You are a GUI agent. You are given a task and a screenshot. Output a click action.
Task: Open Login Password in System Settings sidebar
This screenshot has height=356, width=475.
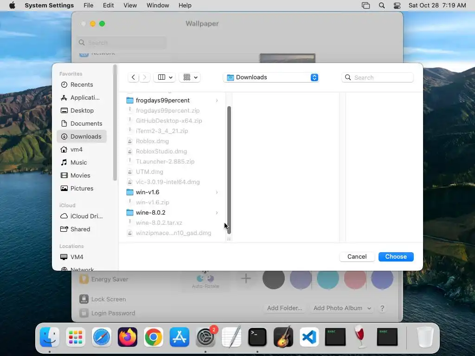(107, 313)
